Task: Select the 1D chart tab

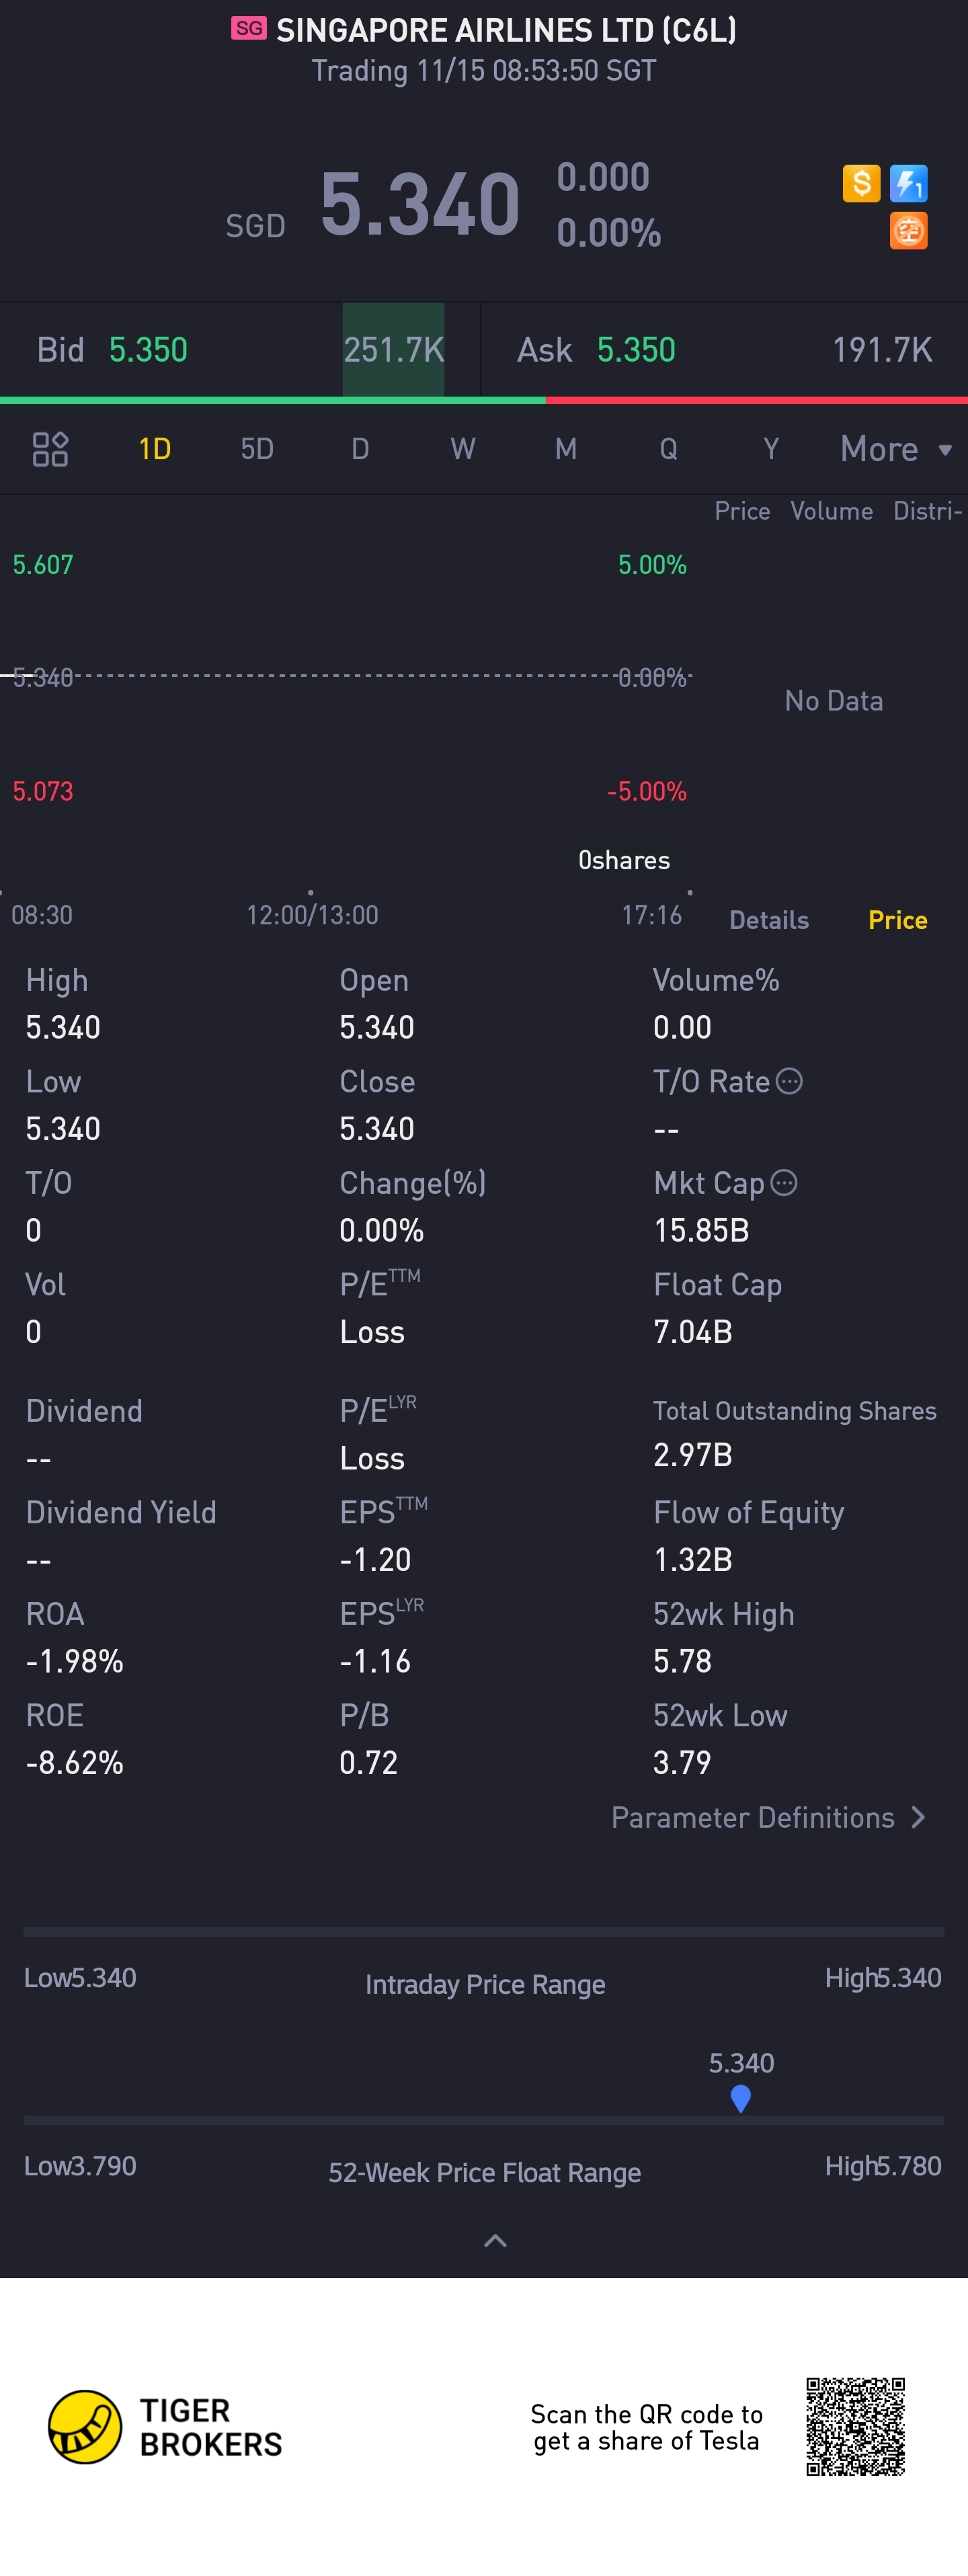Action: [x=154, y=449]
